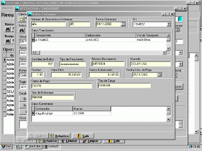This screenshot has width=202, height=151.
Task: Click the Moneda field DOLAR USA
Action: [150, 64]
